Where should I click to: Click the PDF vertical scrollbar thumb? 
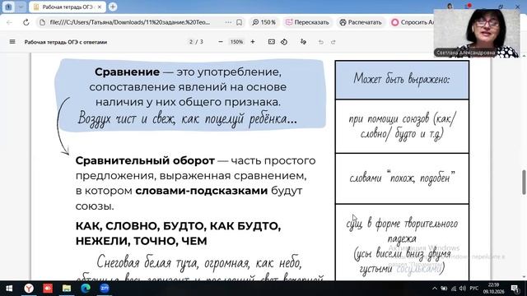[524, 183]
